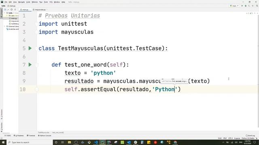Open the Navigate menu

tap(21, 2)
